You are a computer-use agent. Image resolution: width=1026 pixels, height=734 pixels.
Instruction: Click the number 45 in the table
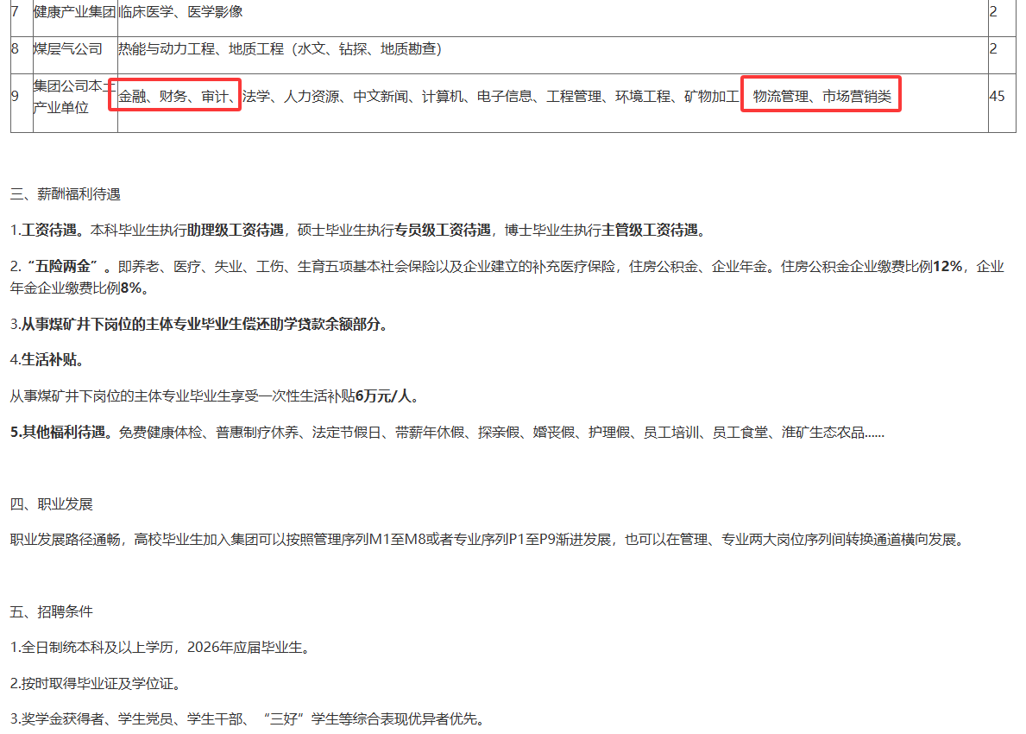997,97
